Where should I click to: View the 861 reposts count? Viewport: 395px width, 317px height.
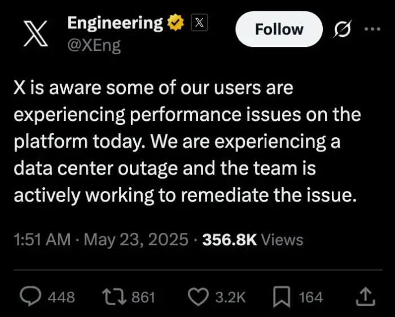coord(143,297)
